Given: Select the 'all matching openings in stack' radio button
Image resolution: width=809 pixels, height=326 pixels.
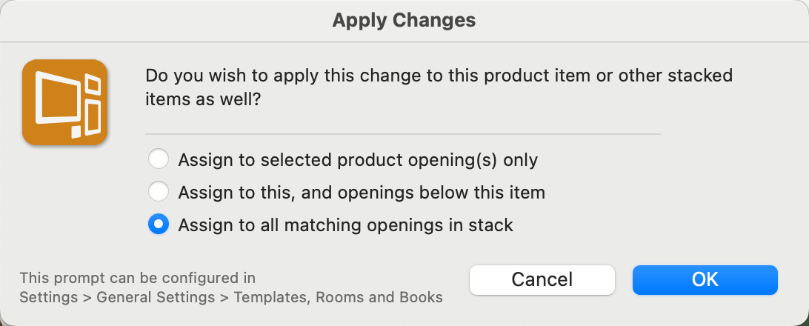Looking at the screenshot, I should click(x=159, y=224).
